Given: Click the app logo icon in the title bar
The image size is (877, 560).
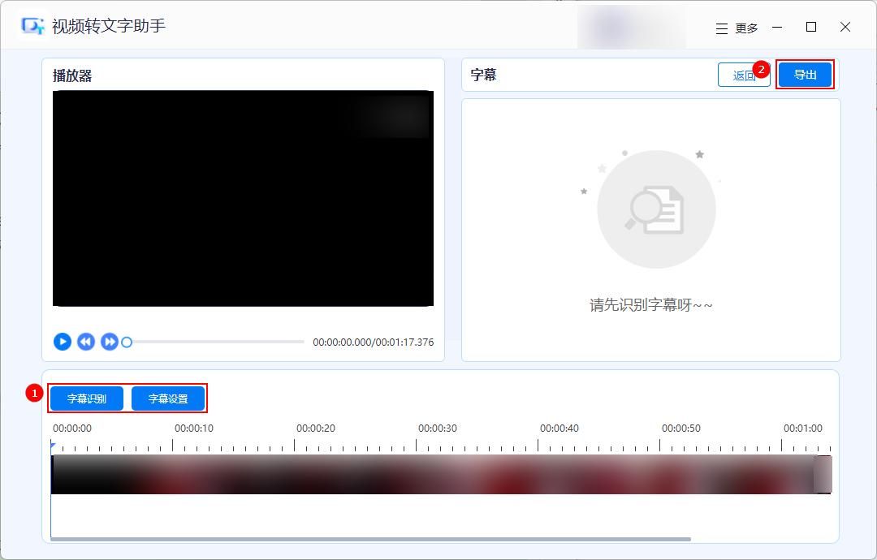Looking at the screenshot, I should coord(32,26).
